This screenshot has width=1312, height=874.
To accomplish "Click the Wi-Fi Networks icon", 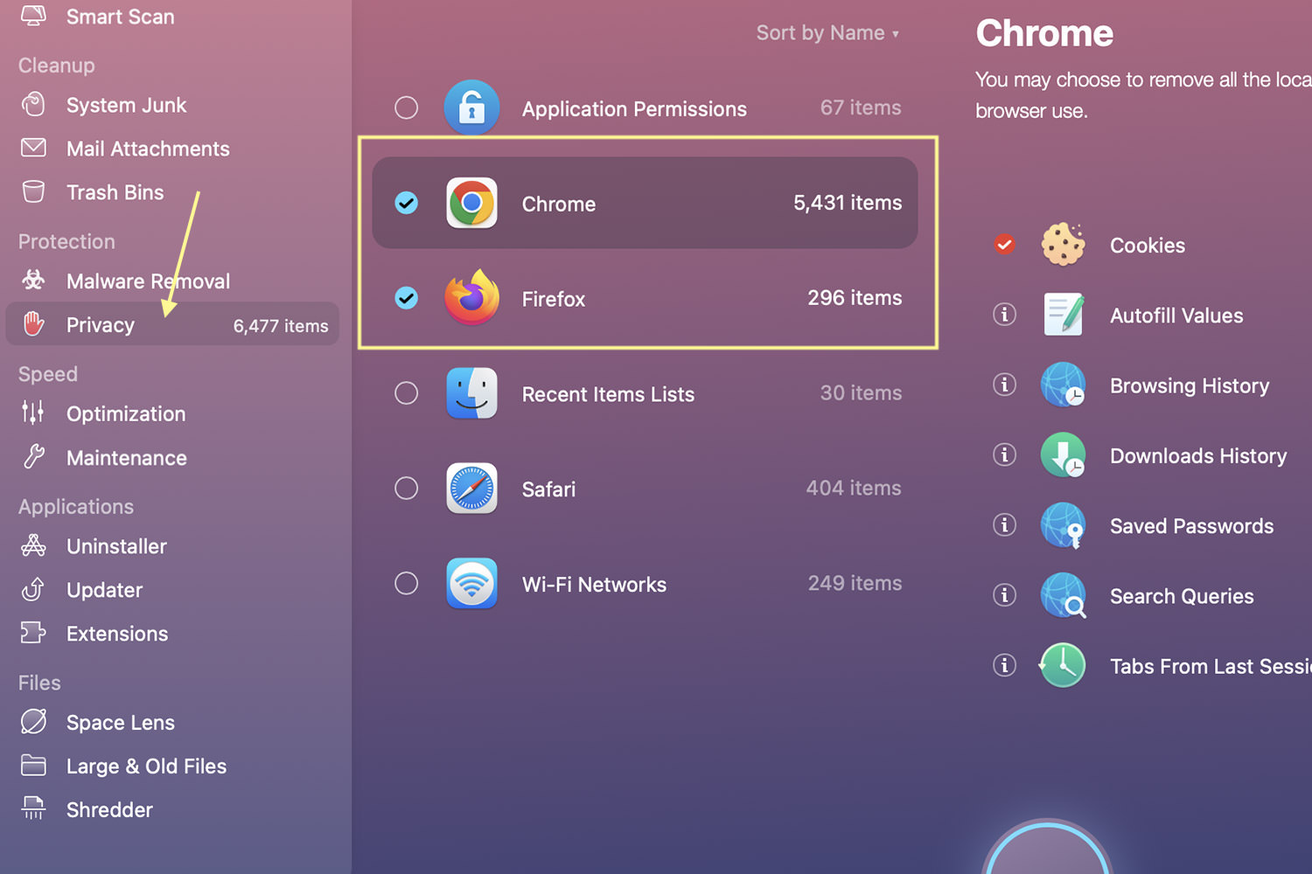I will pyautogui.click(x=471, y=583).
